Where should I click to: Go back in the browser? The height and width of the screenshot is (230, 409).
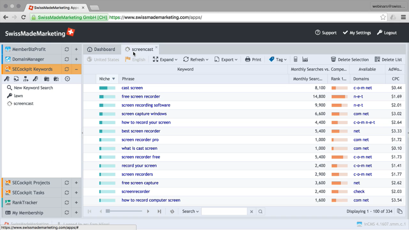click(6, 17)
